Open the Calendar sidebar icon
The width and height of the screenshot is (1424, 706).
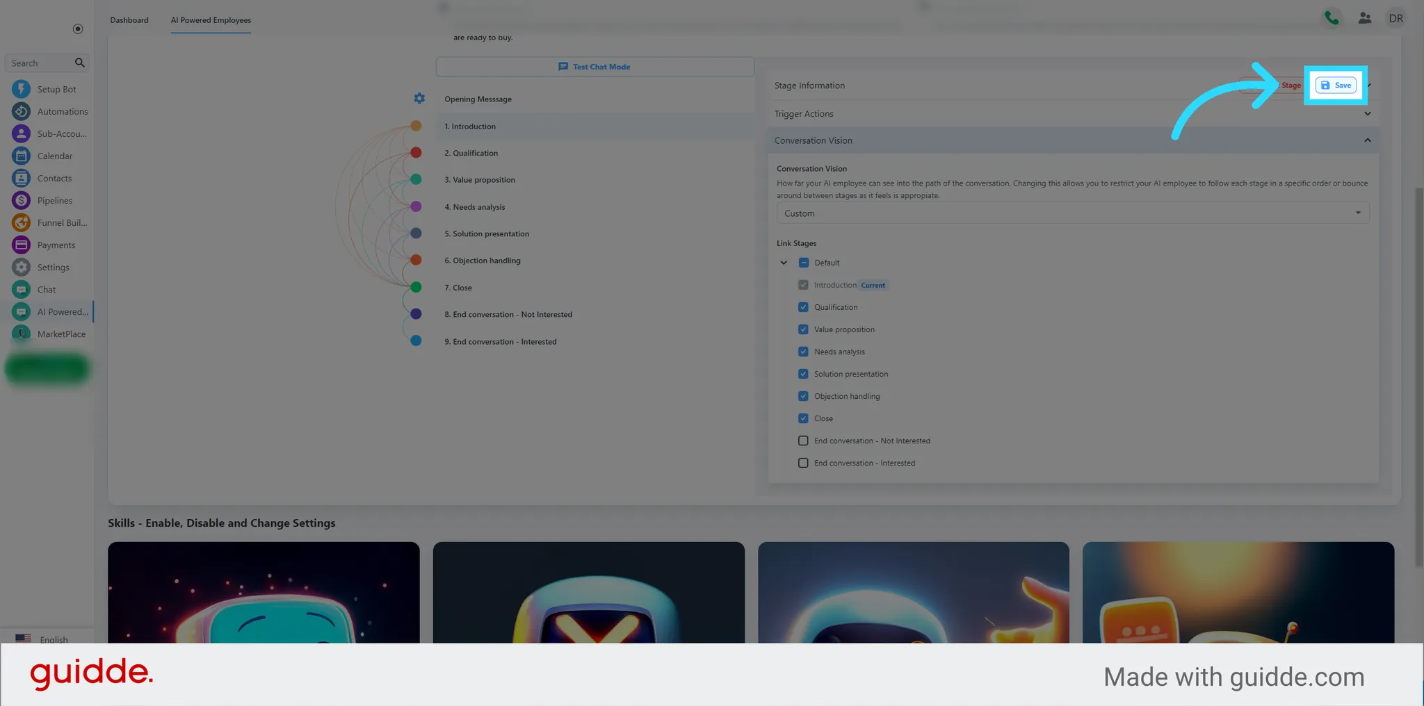click(21, 156)
